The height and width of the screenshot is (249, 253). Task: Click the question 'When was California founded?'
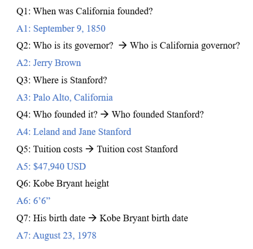(93, 12)
